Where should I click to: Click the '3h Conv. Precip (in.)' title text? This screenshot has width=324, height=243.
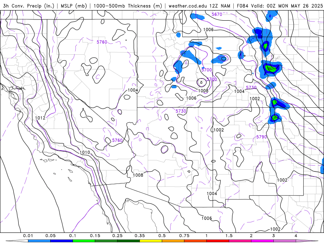(28, 6)
